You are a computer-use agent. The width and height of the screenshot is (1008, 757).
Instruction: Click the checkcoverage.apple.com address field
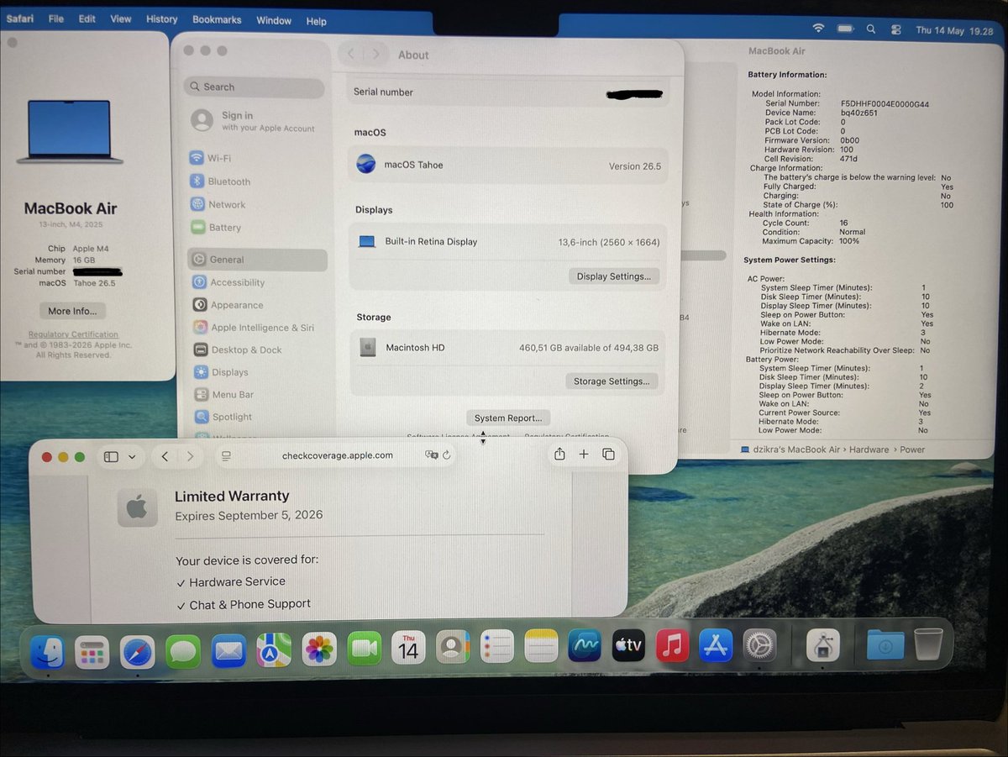(x=337, y=455)
